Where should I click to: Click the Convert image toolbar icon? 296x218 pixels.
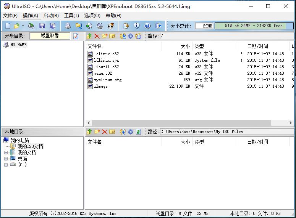pyautogui.click(x=89, y=26)
